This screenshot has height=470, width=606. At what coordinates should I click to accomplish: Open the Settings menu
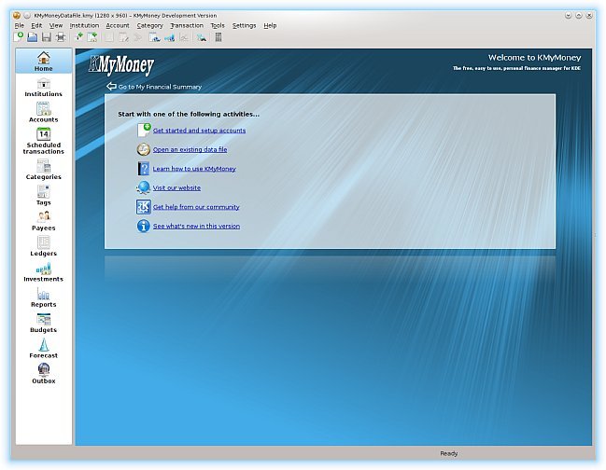244,25
